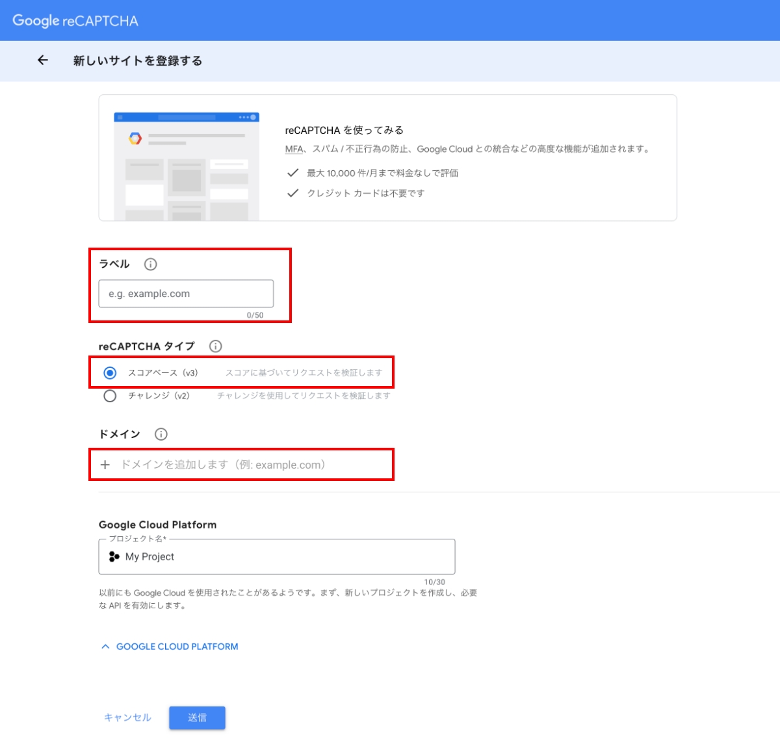Screen dimensions: 780x750
Task: Click the plus icon to add a domain
Action: tap(105, 465)
